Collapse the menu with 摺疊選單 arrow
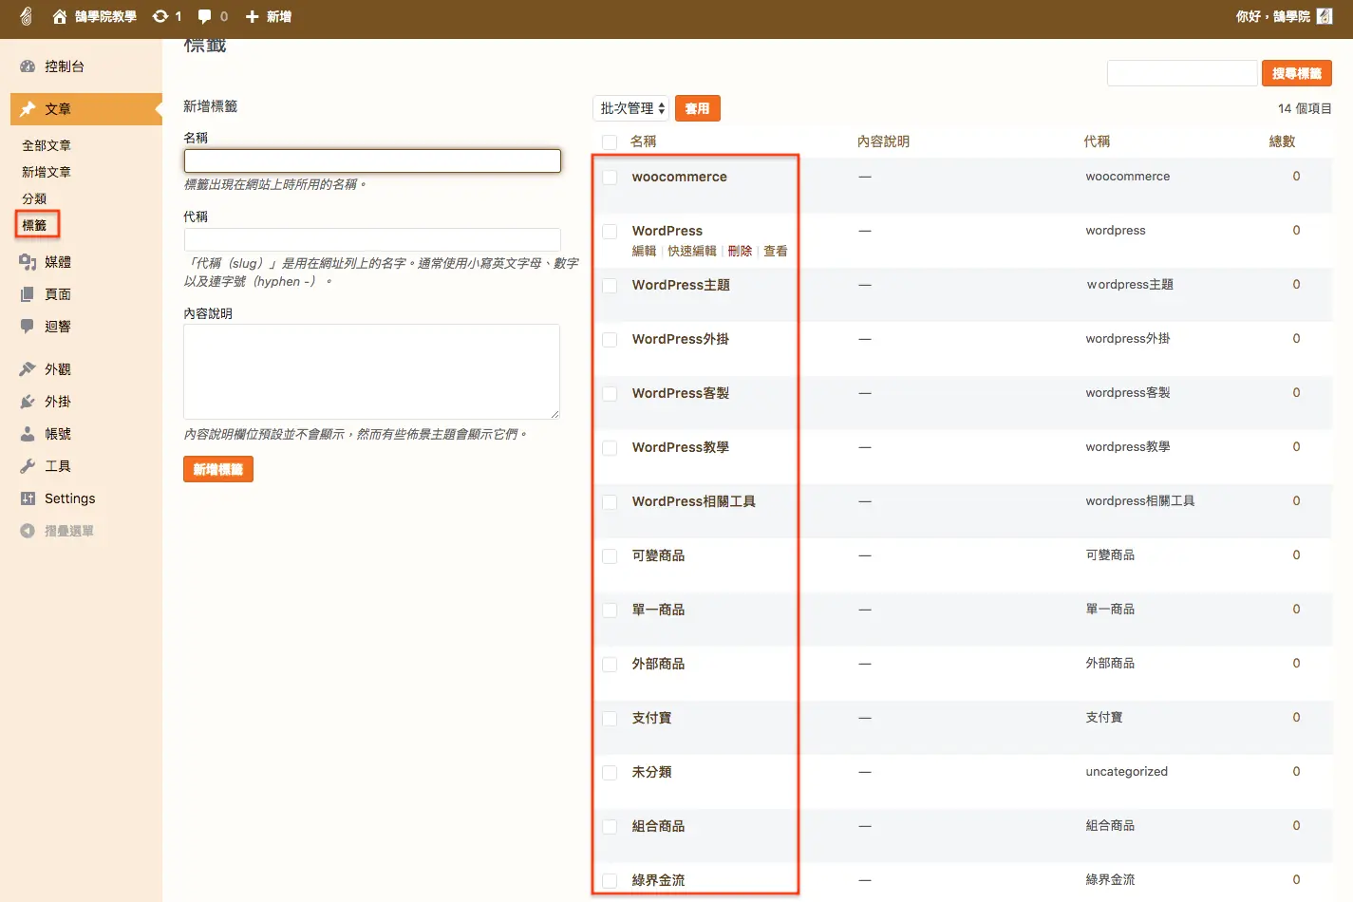Image resolution: width=1353 pixels, height=902 pixels. 28,531
